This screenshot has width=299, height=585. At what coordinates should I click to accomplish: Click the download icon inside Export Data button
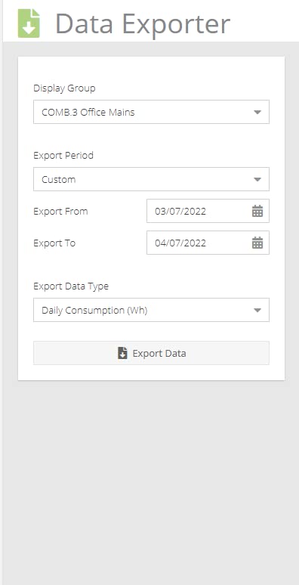click(122, 353)
